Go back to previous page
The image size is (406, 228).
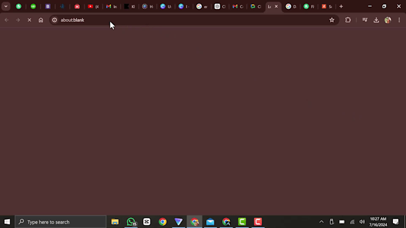[x=7, y=20]
